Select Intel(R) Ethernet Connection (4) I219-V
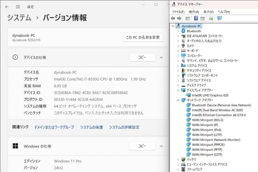This screenshot has height=172, width=258. click(x=219, y=115)
